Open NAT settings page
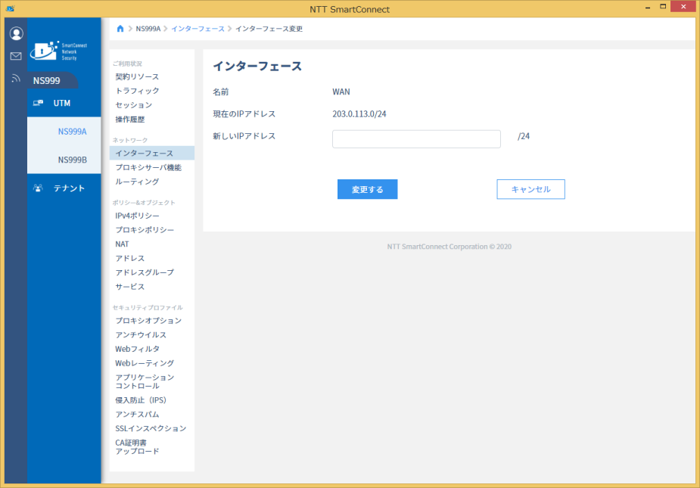Image resolution: width=700 pixels, height=488 pixels. [122, 244]
